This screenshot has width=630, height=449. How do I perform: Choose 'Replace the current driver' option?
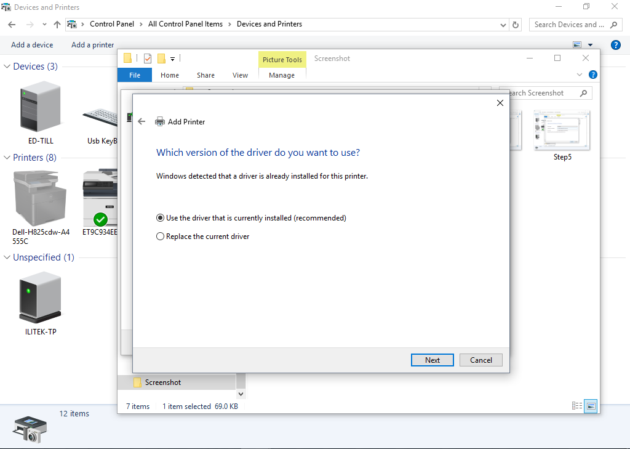point(161,237)
